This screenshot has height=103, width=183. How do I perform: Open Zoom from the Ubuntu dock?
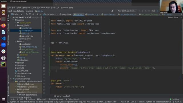coord(3,45)
